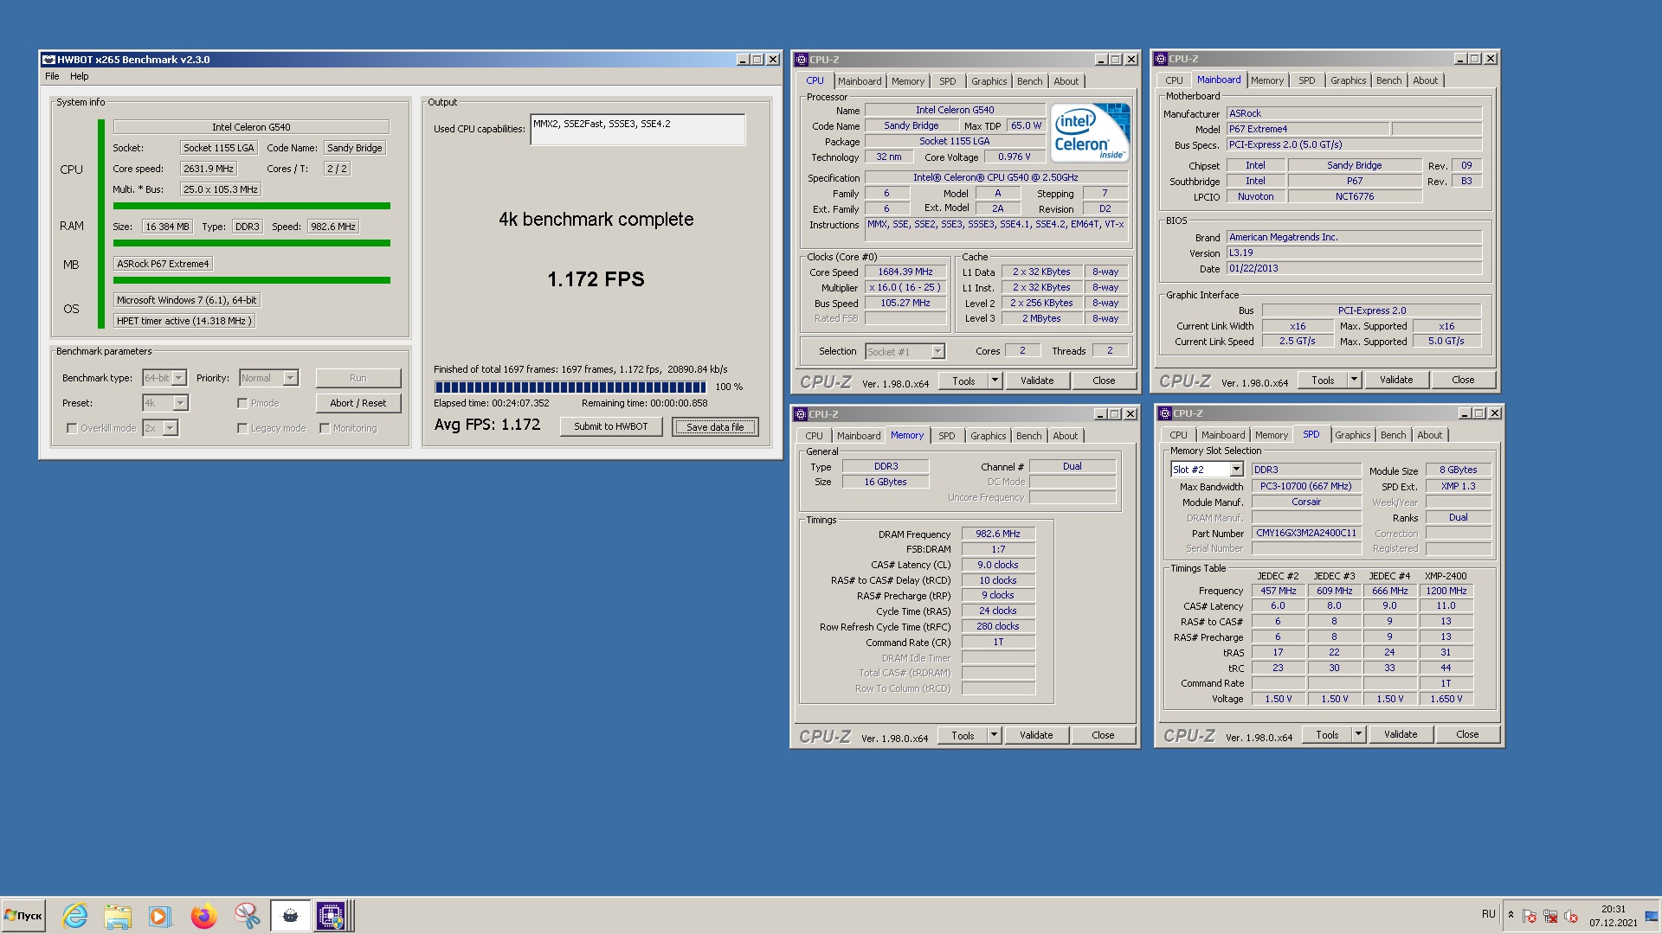Open Windows Explorer folder icon in taskbar

(118, 915)
